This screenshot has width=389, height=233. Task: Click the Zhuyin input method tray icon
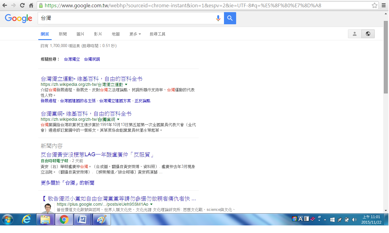click(x=294, y=219)
